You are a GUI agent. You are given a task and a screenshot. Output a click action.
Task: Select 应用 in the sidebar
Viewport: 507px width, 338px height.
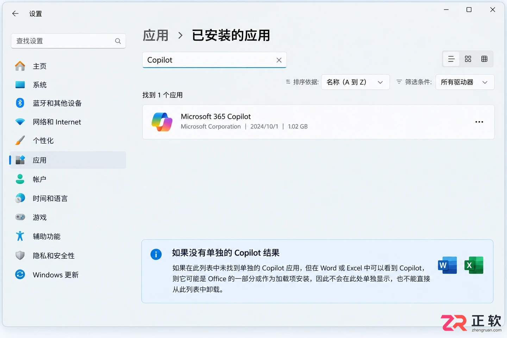pos(68,160)
